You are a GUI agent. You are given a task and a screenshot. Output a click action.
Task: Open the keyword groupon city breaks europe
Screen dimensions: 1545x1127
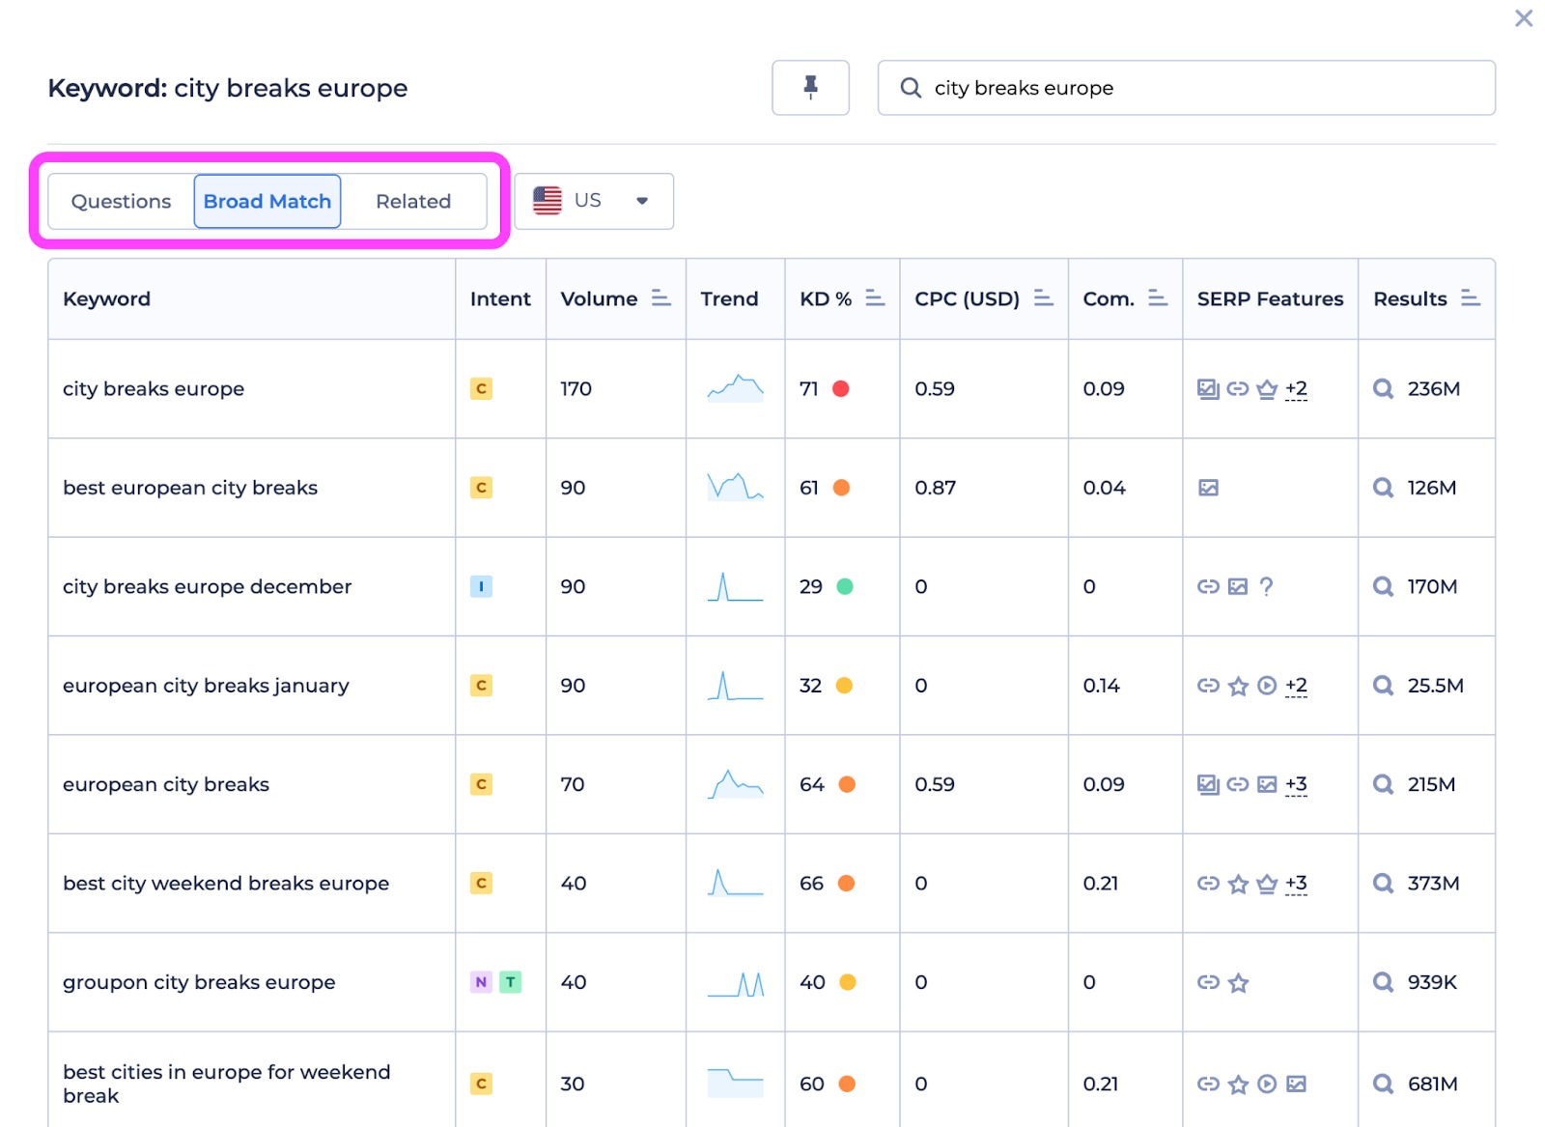(198, 982)
